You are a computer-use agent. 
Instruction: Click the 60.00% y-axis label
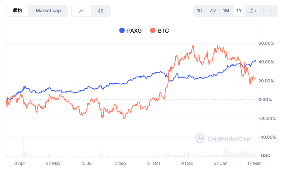click(x=266, y=43)
